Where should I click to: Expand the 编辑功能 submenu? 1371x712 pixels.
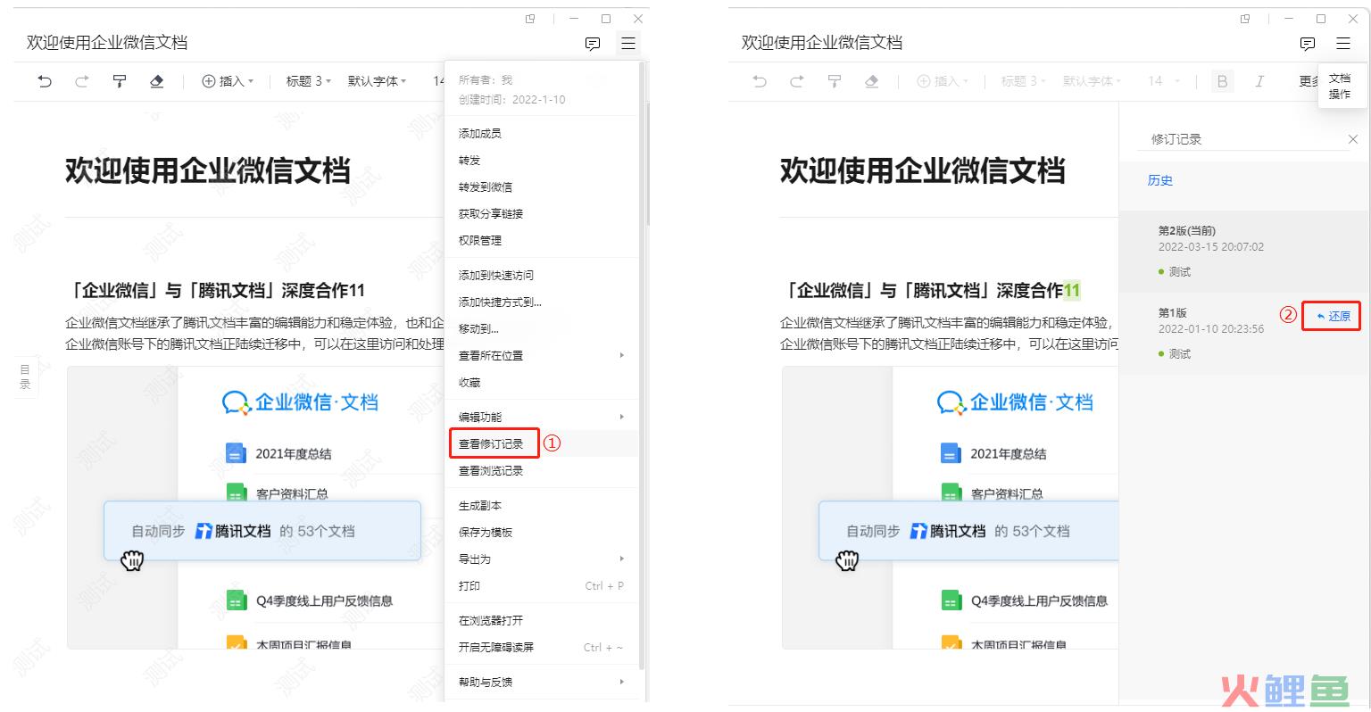click(x=541, y=417)
